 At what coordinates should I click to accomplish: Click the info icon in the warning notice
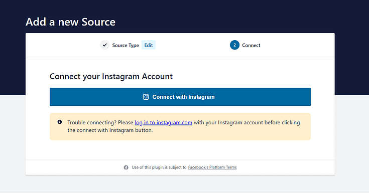pos(60,122)
